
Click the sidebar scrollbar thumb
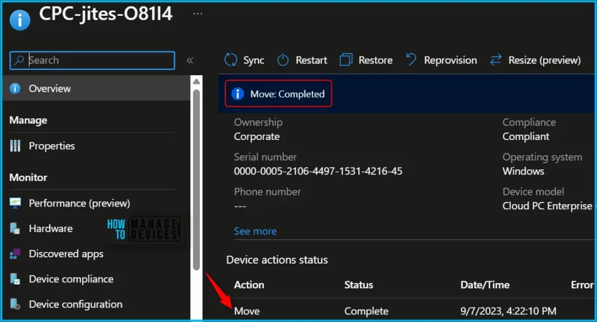196,179
